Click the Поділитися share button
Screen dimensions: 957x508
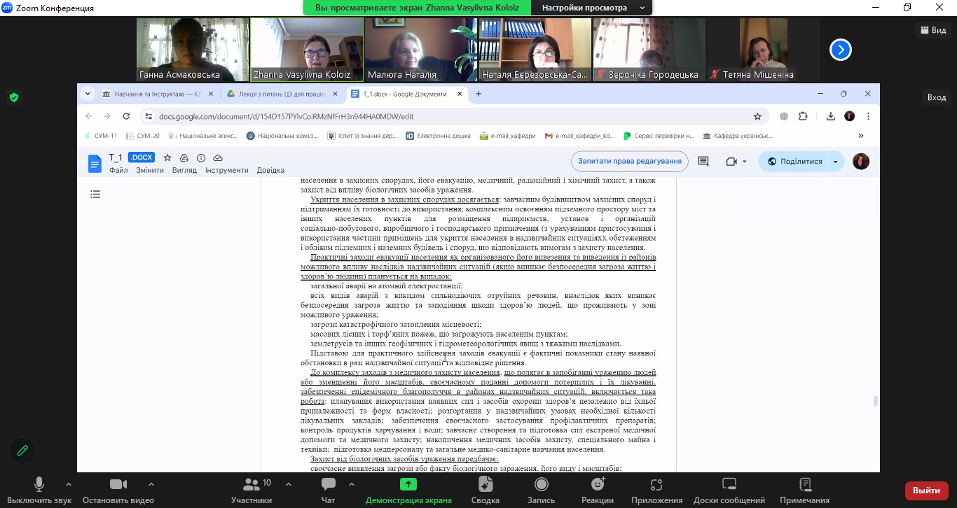[794, 162]
